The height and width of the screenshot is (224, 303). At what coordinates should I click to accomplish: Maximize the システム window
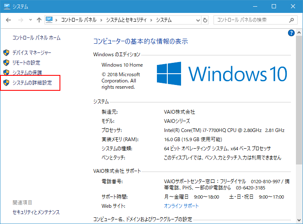pos(274,6)
